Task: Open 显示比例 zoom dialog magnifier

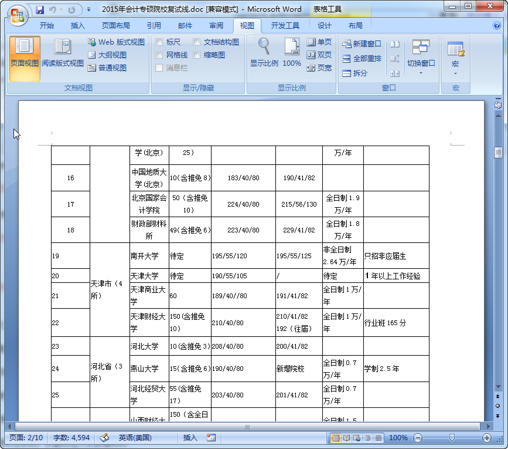Action: point(264,53)
